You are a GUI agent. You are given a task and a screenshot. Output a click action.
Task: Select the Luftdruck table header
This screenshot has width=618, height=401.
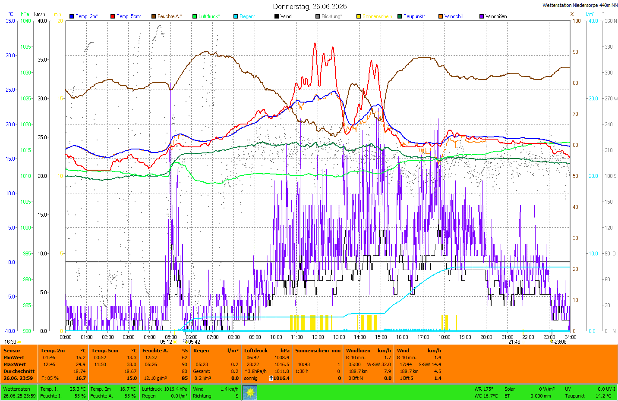pos(256,351)
